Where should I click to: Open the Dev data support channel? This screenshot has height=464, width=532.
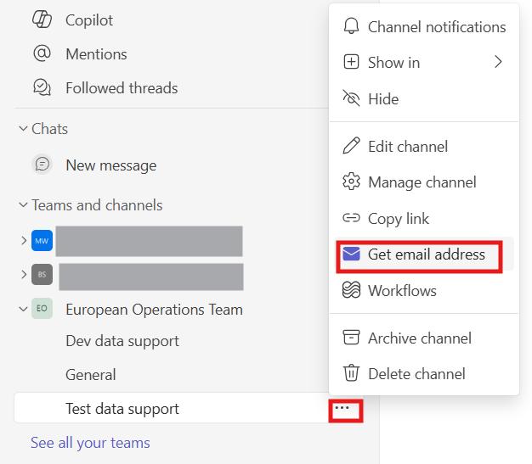point(122,341)
